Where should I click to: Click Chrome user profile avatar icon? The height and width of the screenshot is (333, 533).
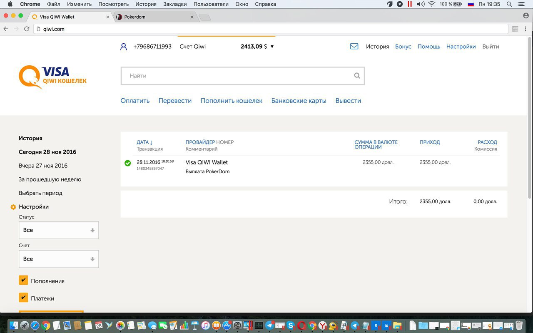[526, 15]
